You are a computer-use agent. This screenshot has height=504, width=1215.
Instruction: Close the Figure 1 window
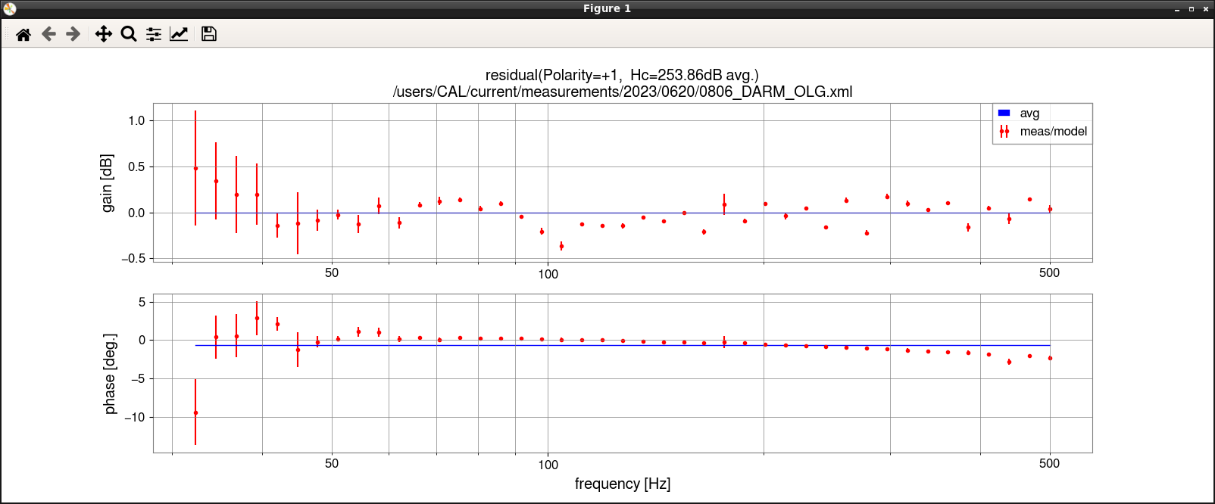(x=1206, y=9)
